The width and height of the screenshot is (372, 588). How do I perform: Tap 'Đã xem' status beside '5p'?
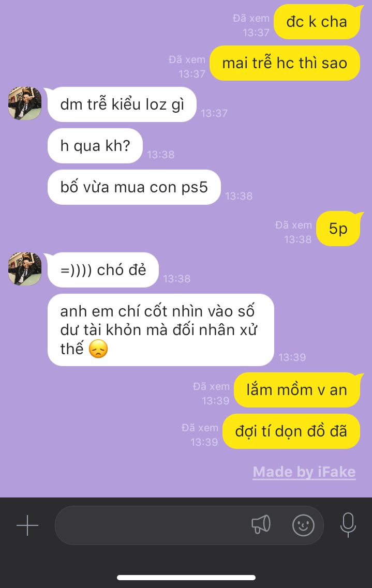click(293, 225)
